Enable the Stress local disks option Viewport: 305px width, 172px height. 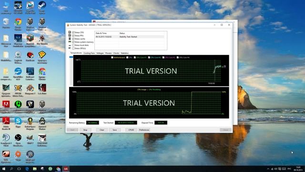tap(73, 45)
